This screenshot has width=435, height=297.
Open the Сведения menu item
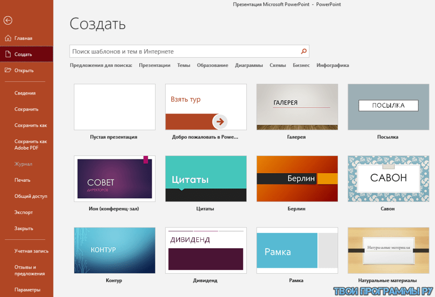(x=25, y=93)
